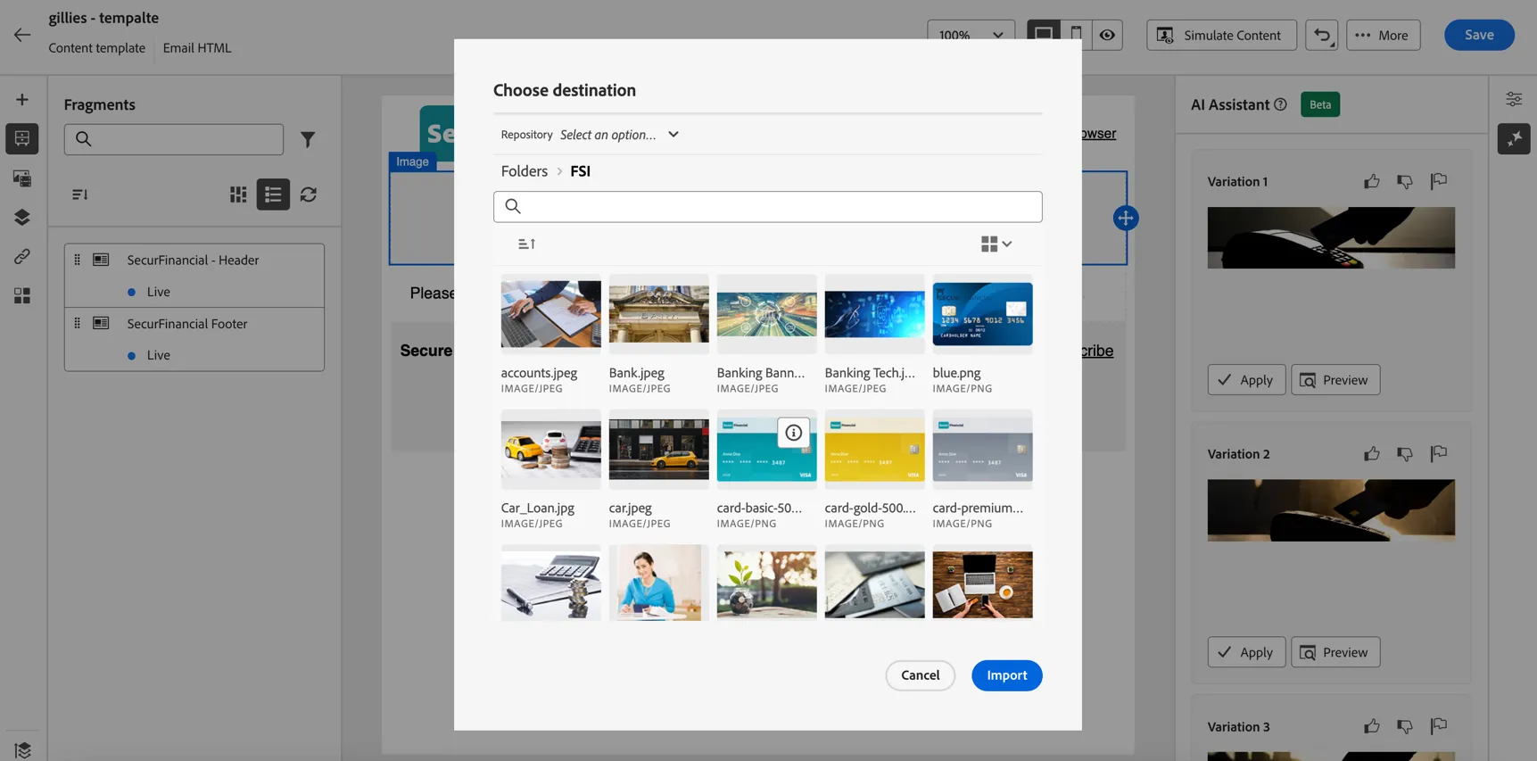Select the blue.png thumbnail
Screen dimensions: 1537x761
click(982, 314)
